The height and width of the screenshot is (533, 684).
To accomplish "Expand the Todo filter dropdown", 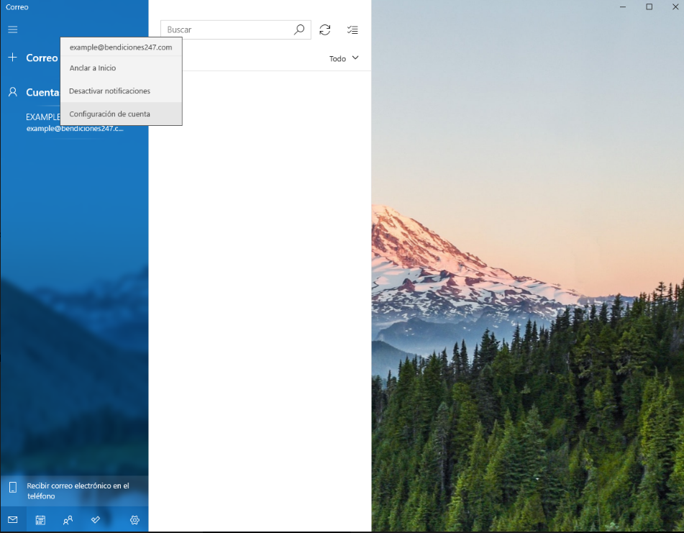I will coord(344,58).
